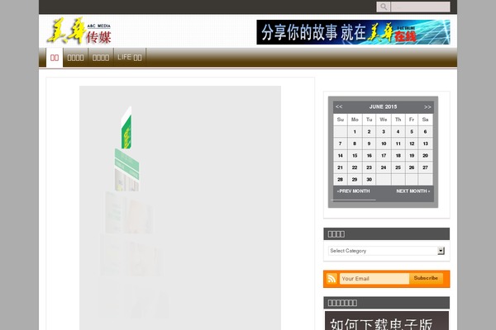
Task: Select June 29 in the calendar
Action: coord(355,179)
